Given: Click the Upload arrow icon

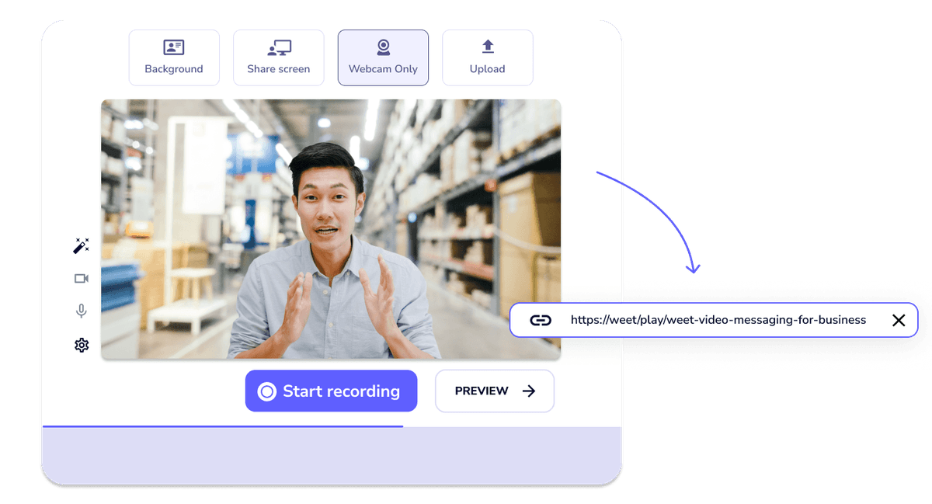Looking at the screenshot, I should coord(488,47).
